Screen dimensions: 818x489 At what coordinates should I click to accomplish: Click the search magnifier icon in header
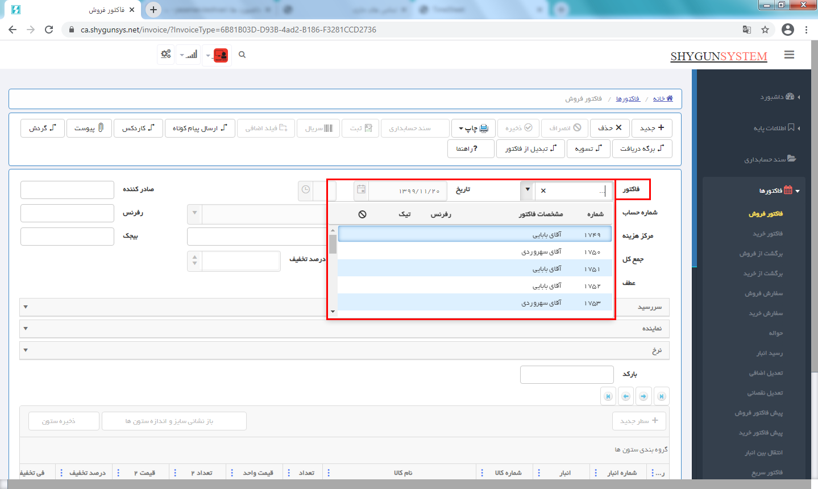[x=242, y=55]
